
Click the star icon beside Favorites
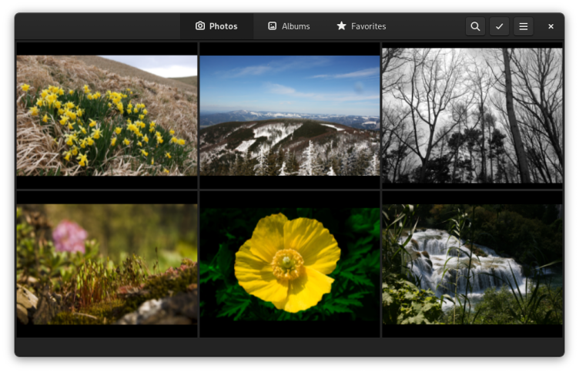coord(341,26)
